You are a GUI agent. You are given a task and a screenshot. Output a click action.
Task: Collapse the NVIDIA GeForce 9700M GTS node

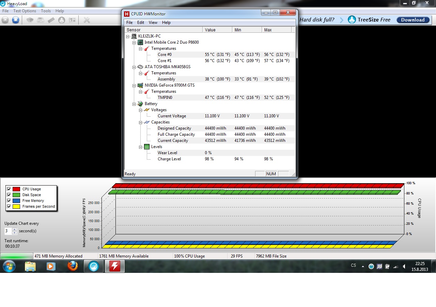click(x=134, y=85)
